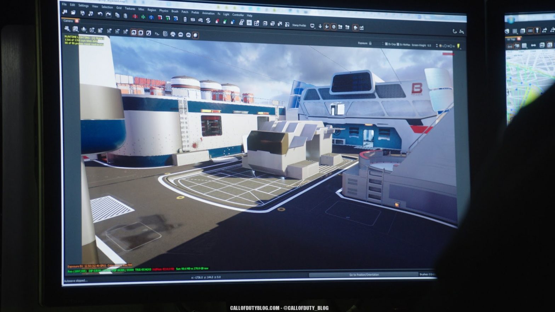Click the red flip X axis icon

pos(135,16)
